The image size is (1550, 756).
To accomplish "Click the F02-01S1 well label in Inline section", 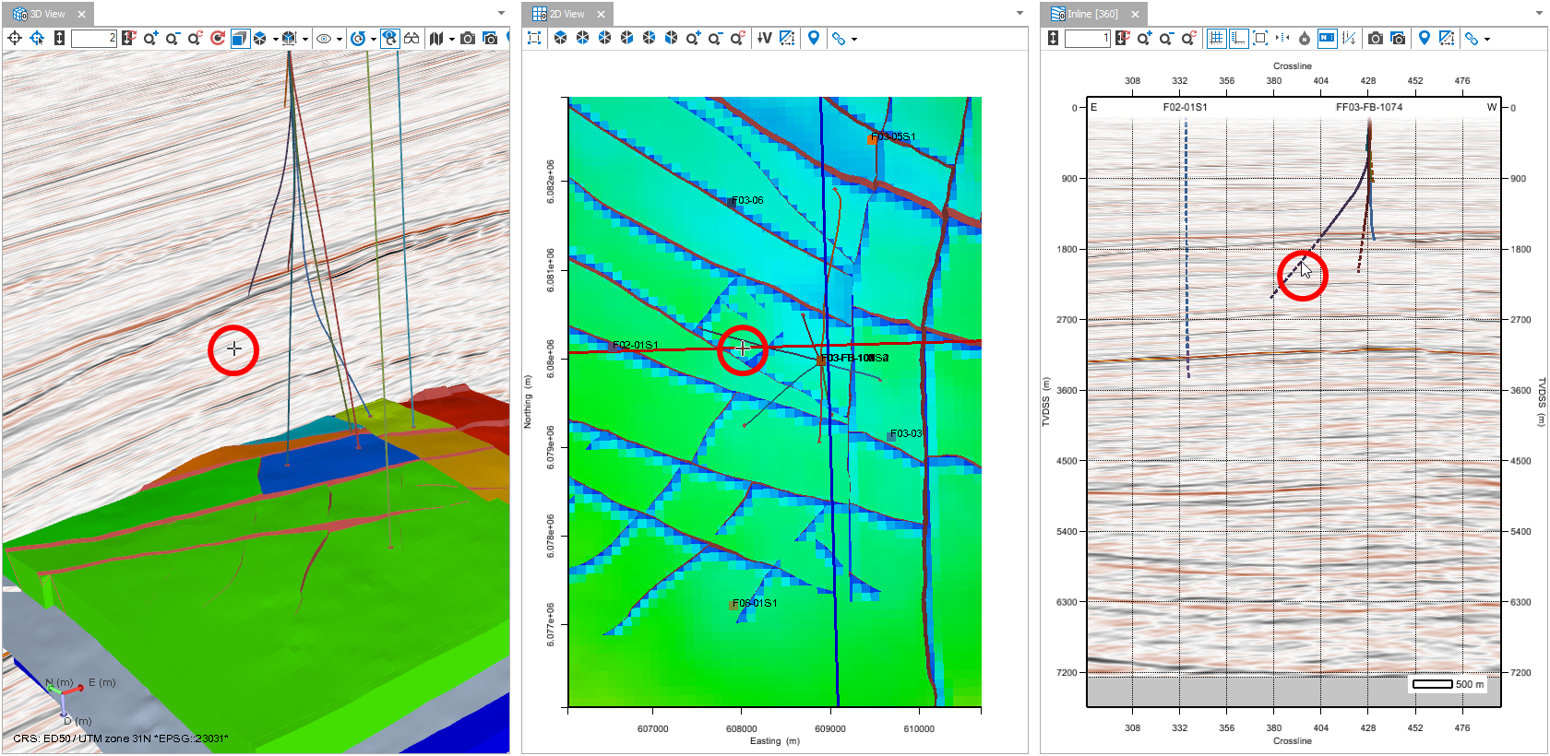I will [x=1185, y=107].
